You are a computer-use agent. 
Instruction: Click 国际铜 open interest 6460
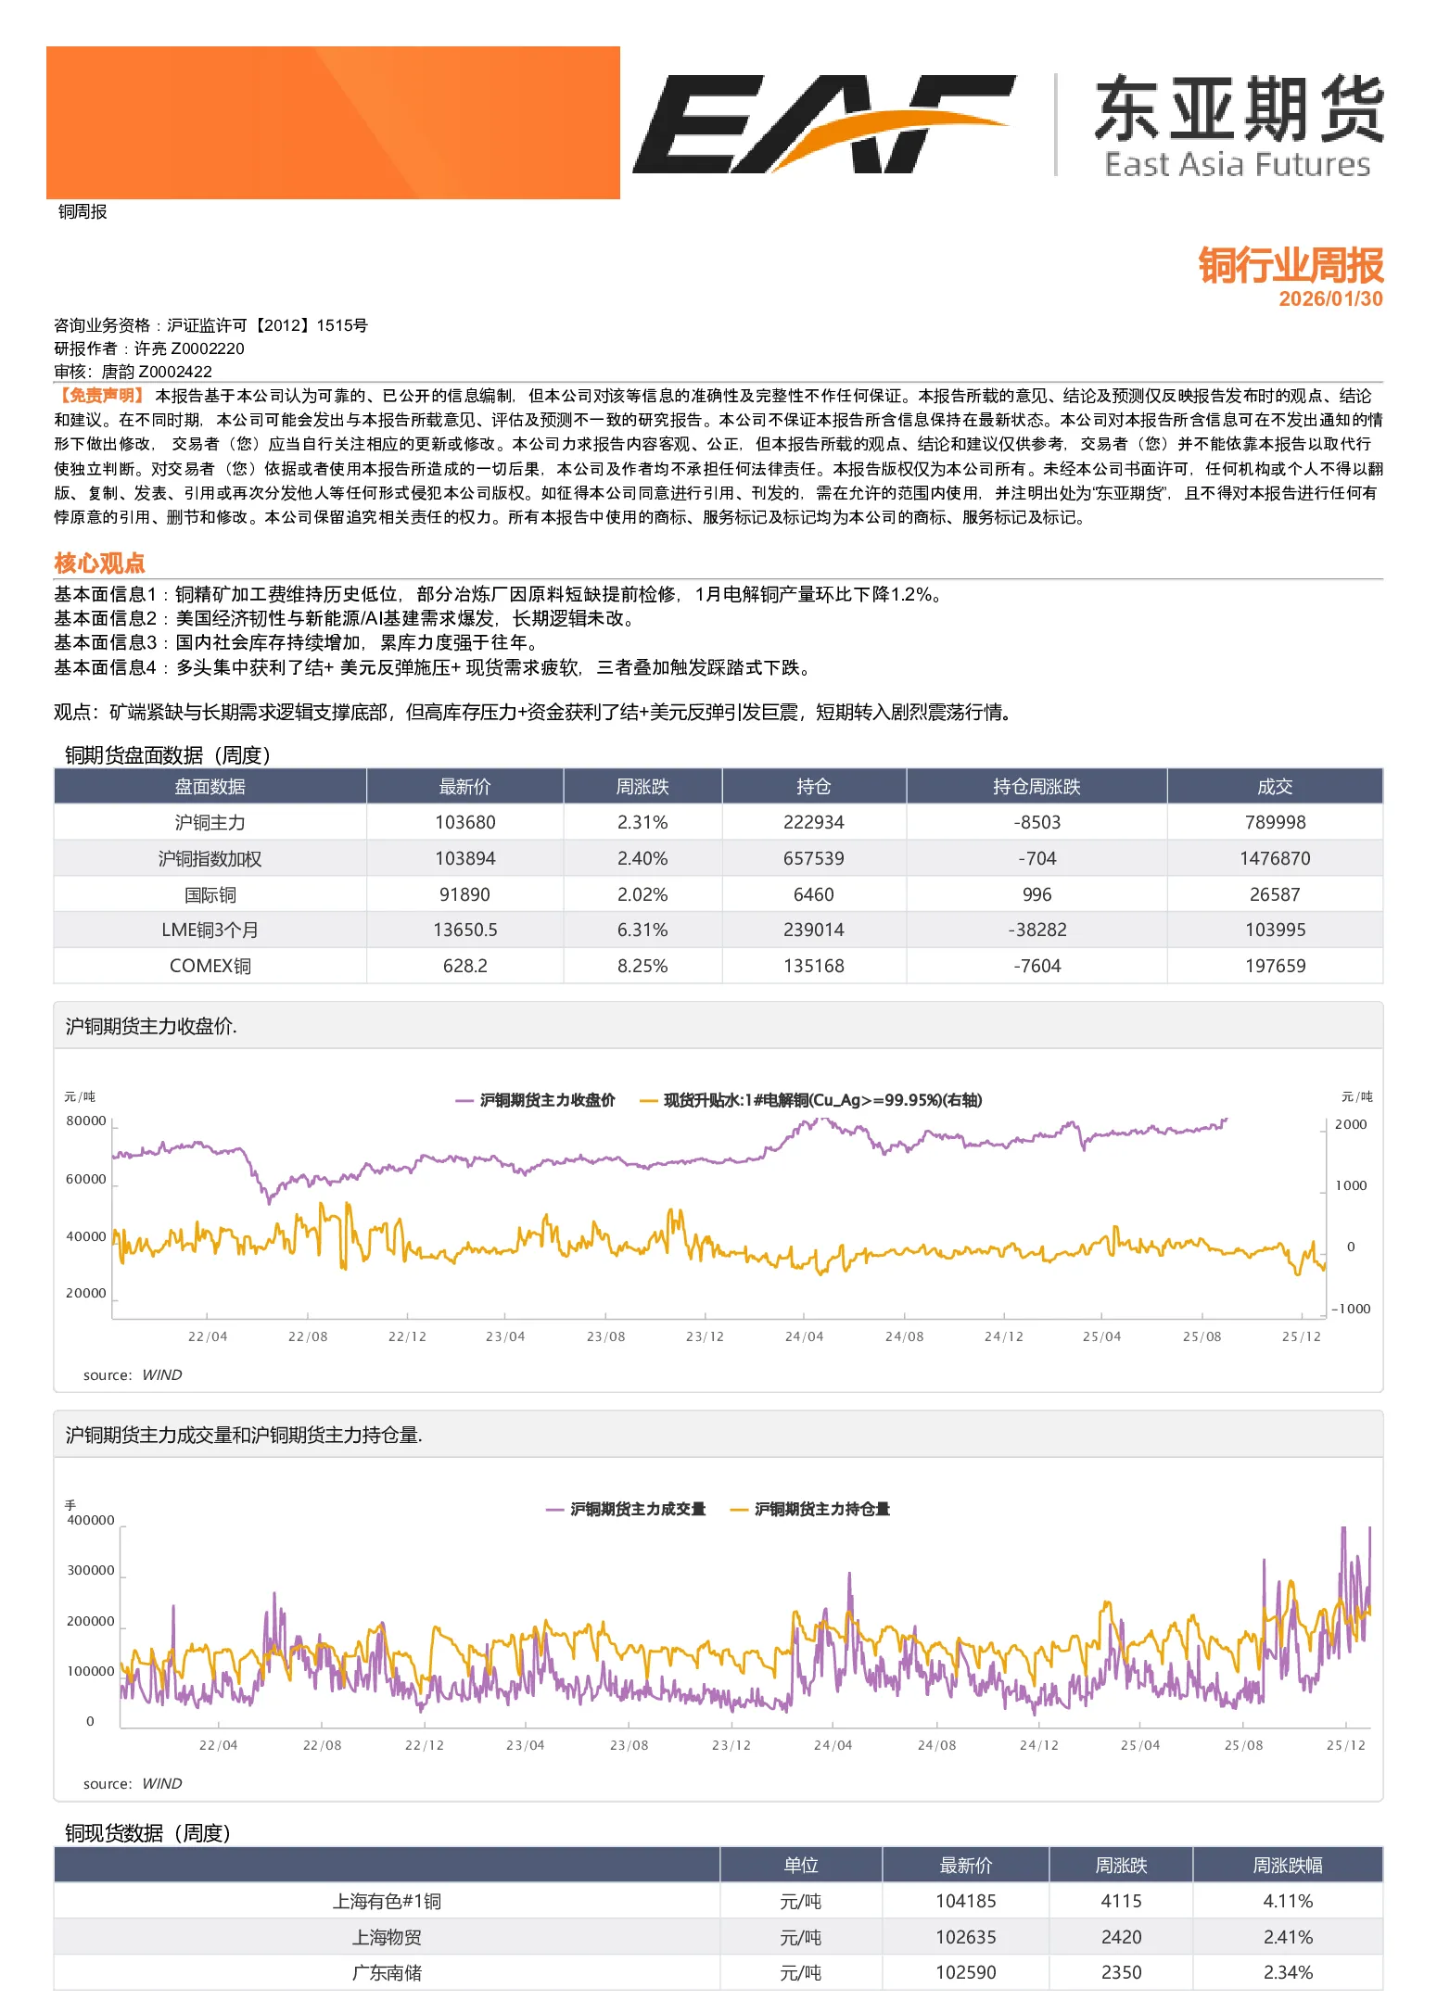tap(814, 894)
